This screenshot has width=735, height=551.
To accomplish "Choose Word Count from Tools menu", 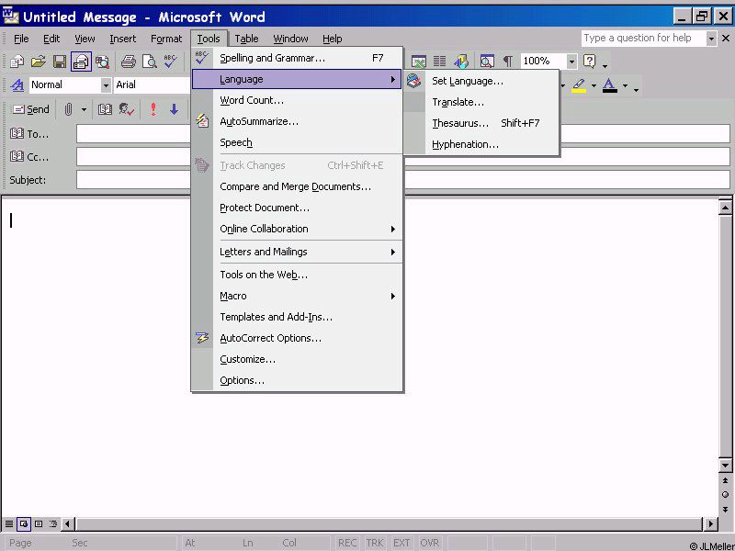I will pos(252,100).
